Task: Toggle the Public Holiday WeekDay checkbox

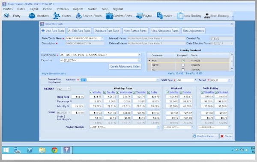Action: point(202,92)
